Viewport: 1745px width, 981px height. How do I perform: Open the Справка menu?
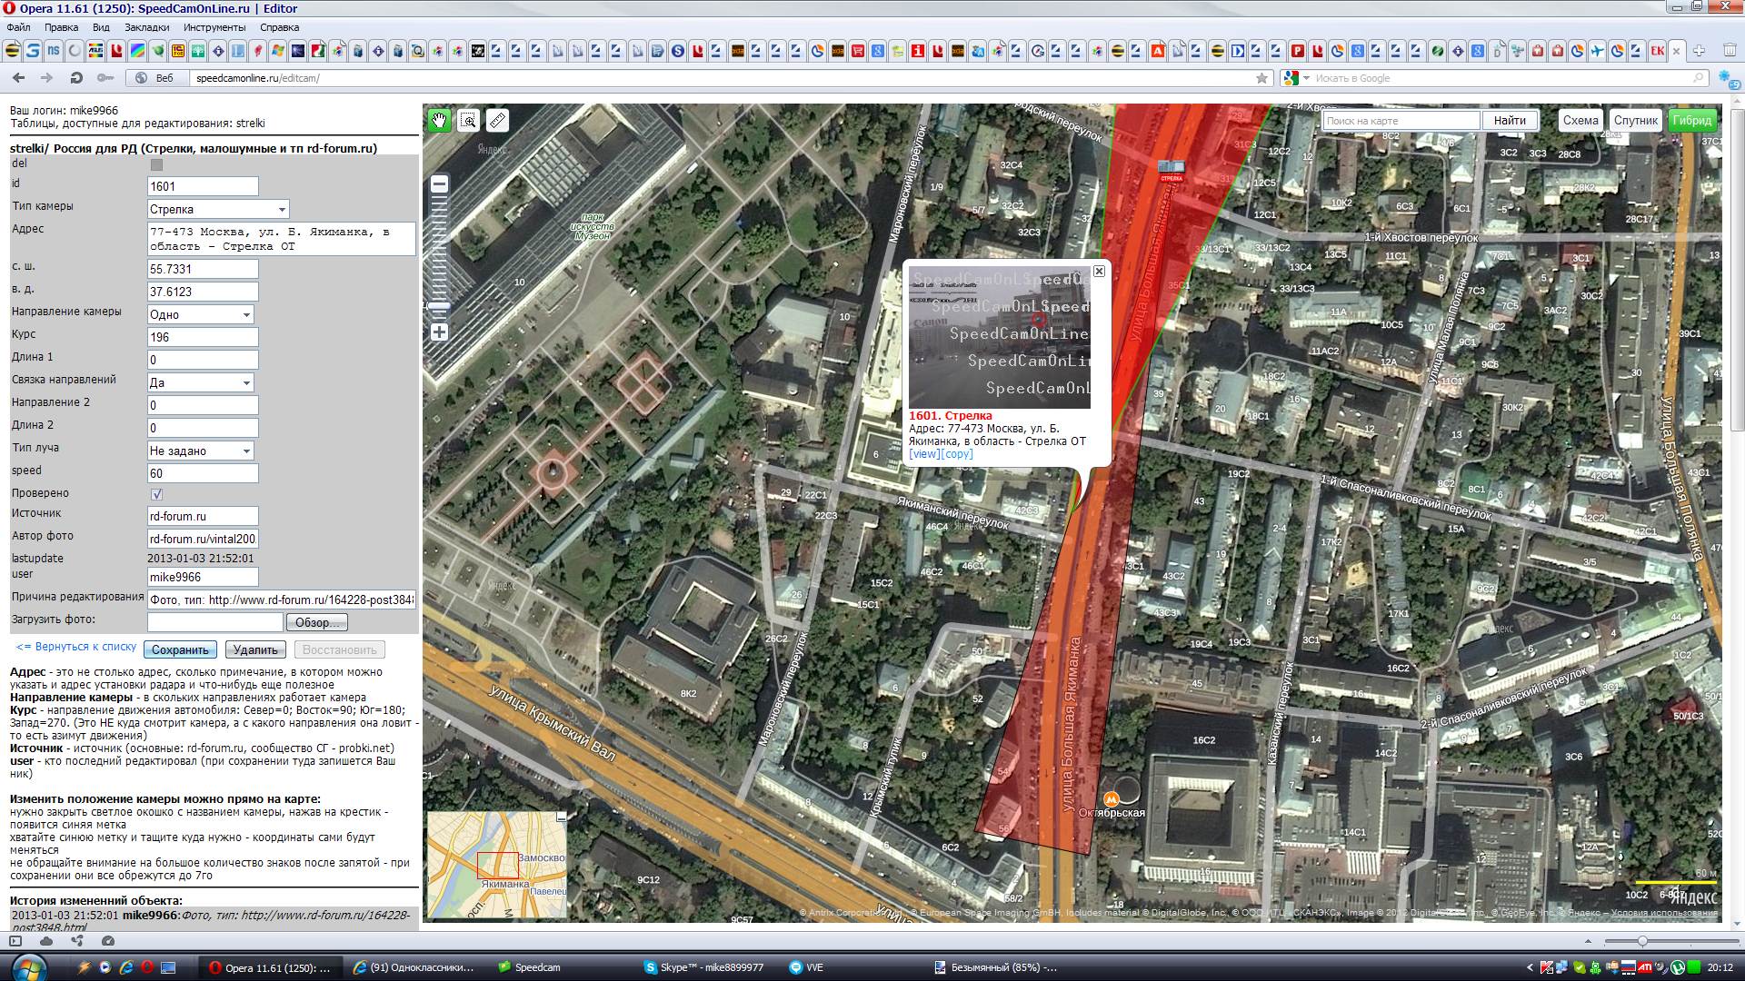coord(279,27)
